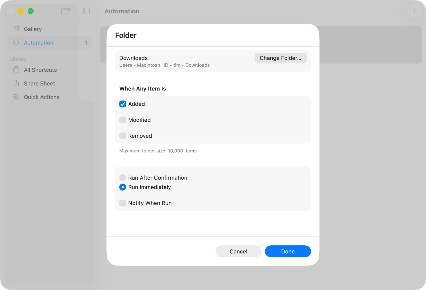
Task: Click the Automation clock icon
Action: 16,42
